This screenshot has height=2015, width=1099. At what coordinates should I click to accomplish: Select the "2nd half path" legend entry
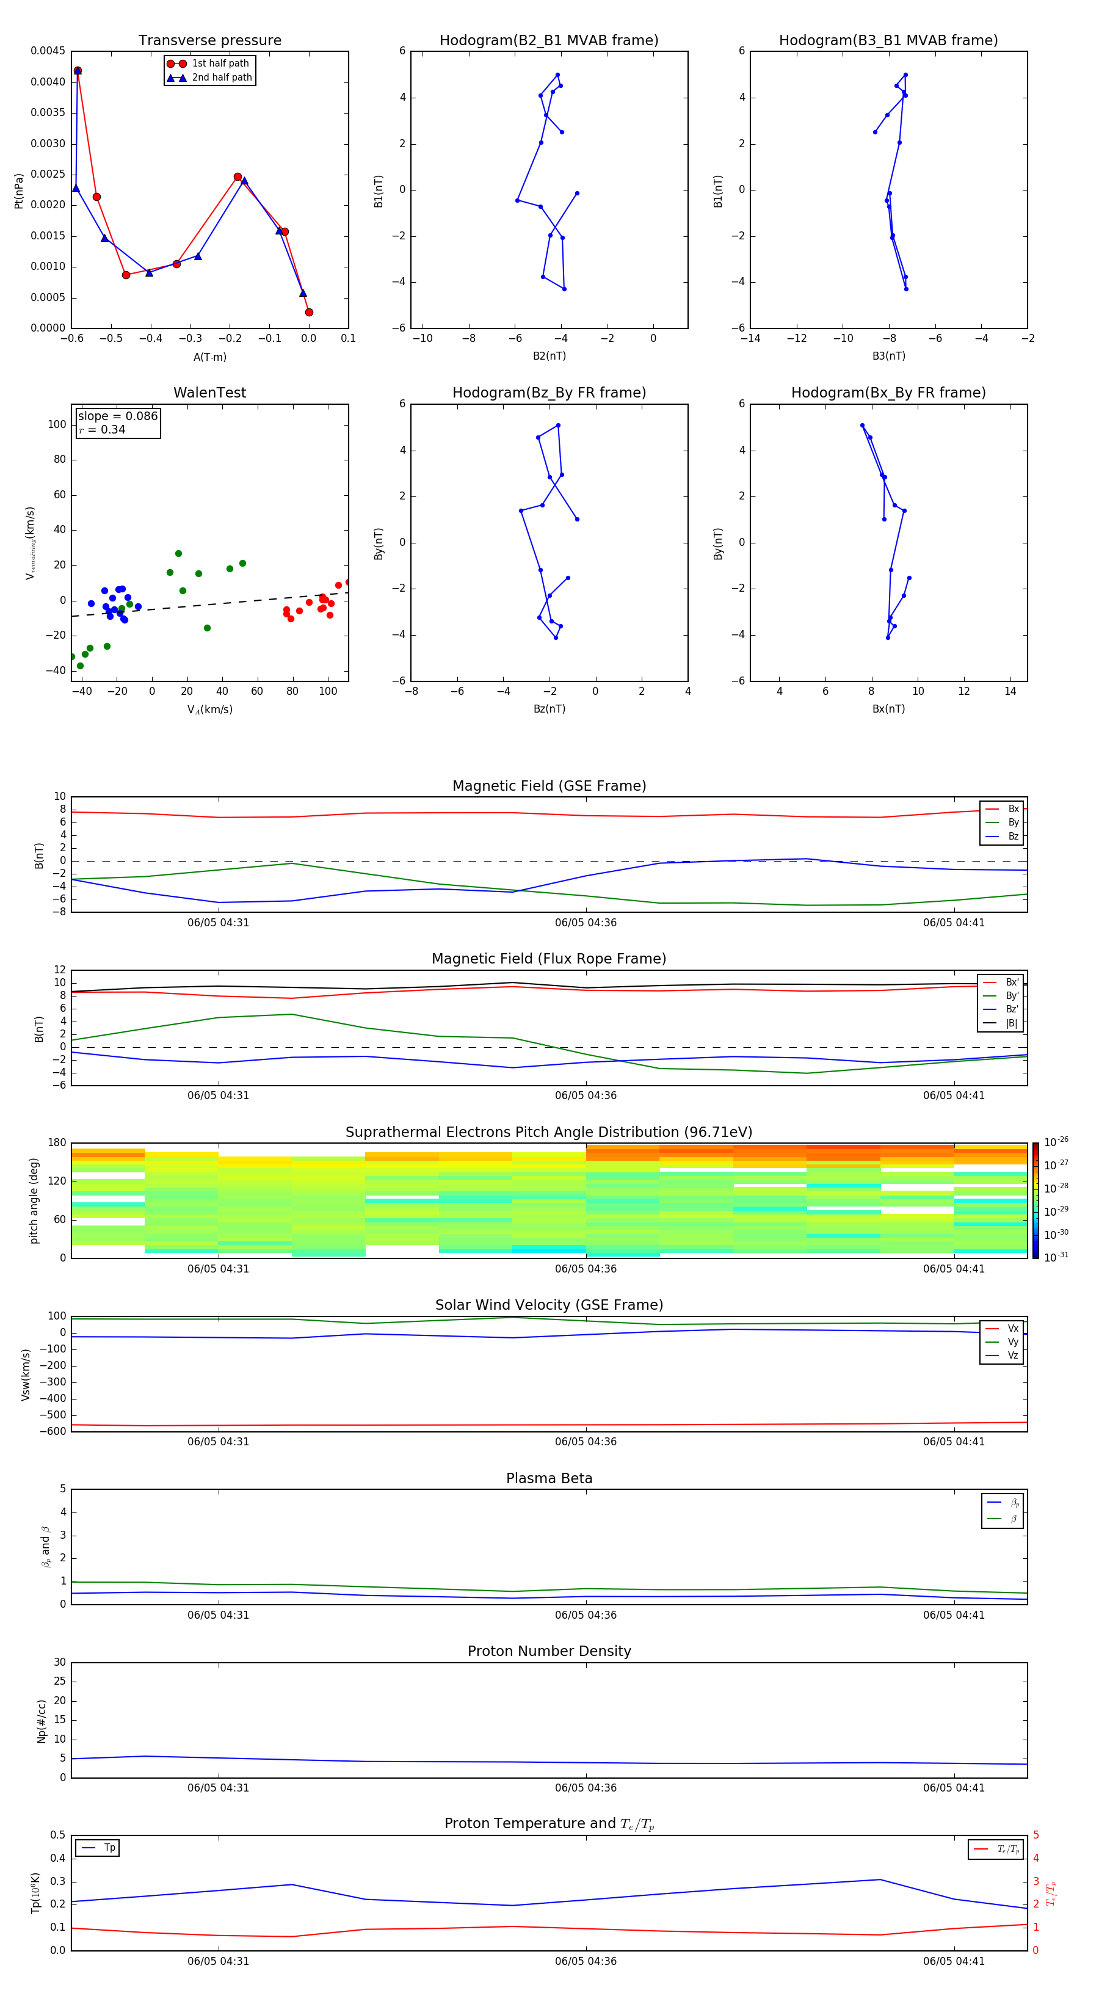point(209,78)
